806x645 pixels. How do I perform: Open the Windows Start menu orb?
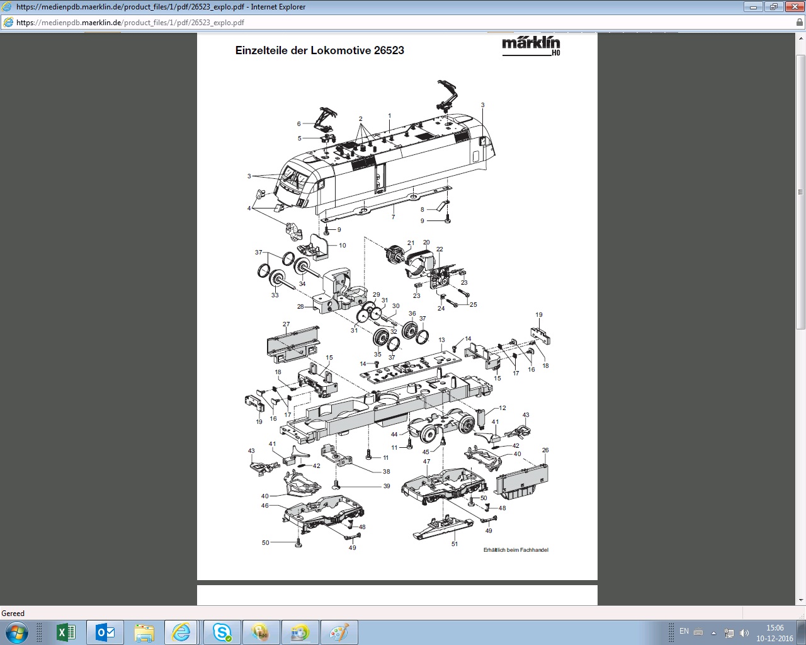15,632
